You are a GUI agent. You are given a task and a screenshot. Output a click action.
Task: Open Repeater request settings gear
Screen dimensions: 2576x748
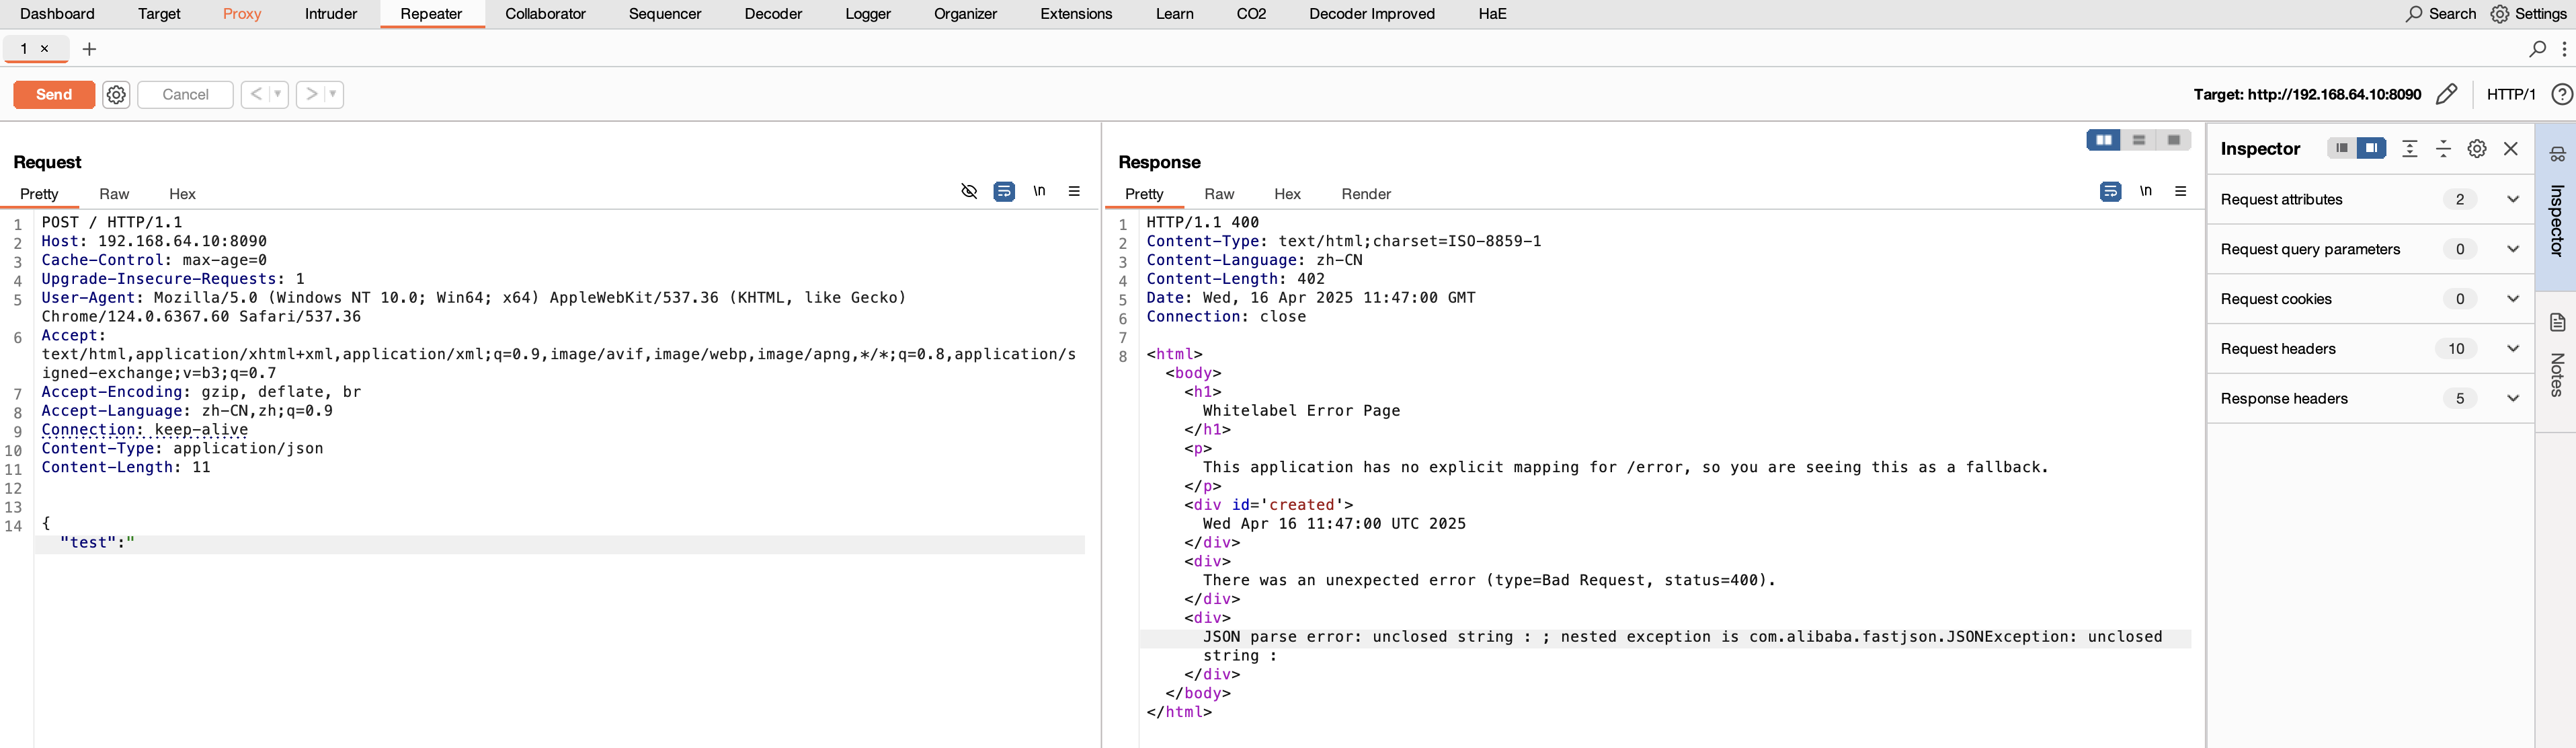[x=116, y=94]
